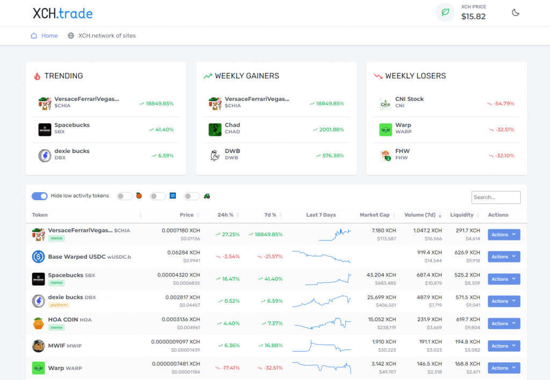Expand the Actions menu for Warp
550x380 pixels.
(503, 368)
